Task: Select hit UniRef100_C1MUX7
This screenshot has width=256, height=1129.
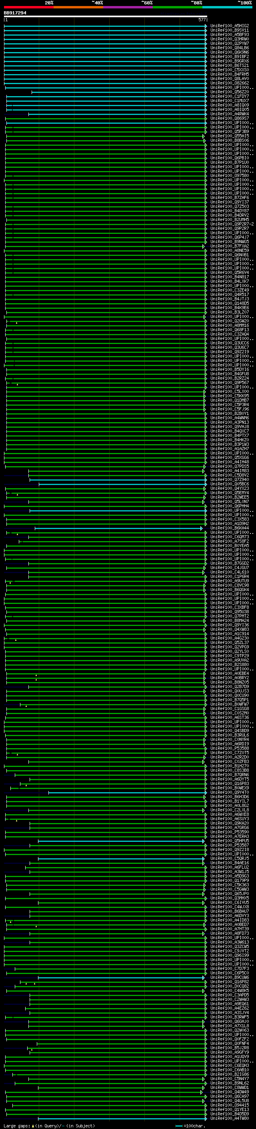Action: (230, 101)
